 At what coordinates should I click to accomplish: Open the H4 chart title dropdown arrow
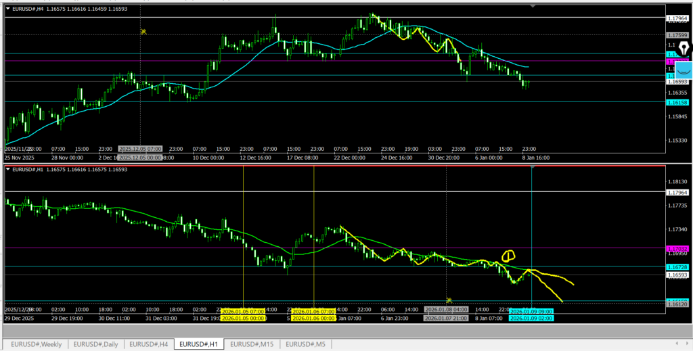coord(8,7)
